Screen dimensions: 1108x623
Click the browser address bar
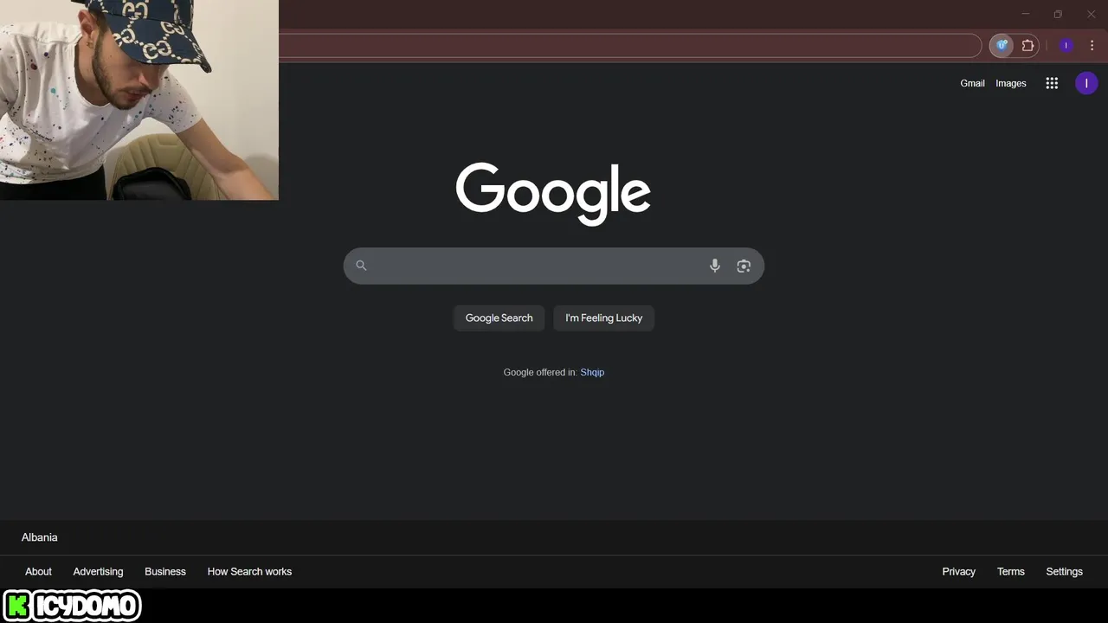point(629,46)
